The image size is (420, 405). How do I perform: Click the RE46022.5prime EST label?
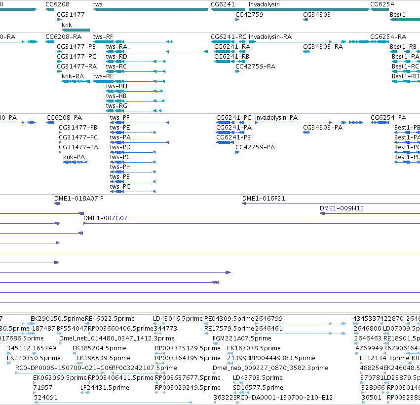pos(110,319)
